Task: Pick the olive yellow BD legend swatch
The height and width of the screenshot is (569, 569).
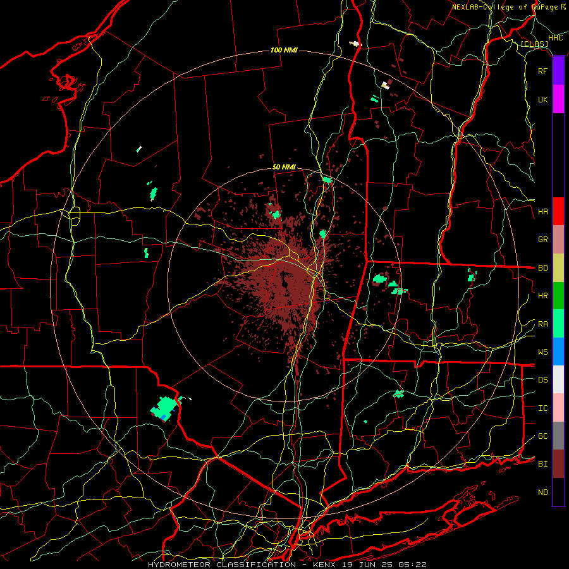Action: (x=558, y=268)
